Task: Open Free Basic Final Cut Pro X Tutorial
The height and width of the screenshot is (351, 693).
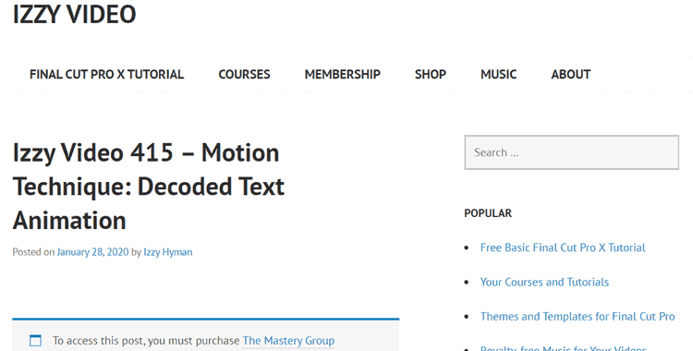Action: [x=563, y=248]
